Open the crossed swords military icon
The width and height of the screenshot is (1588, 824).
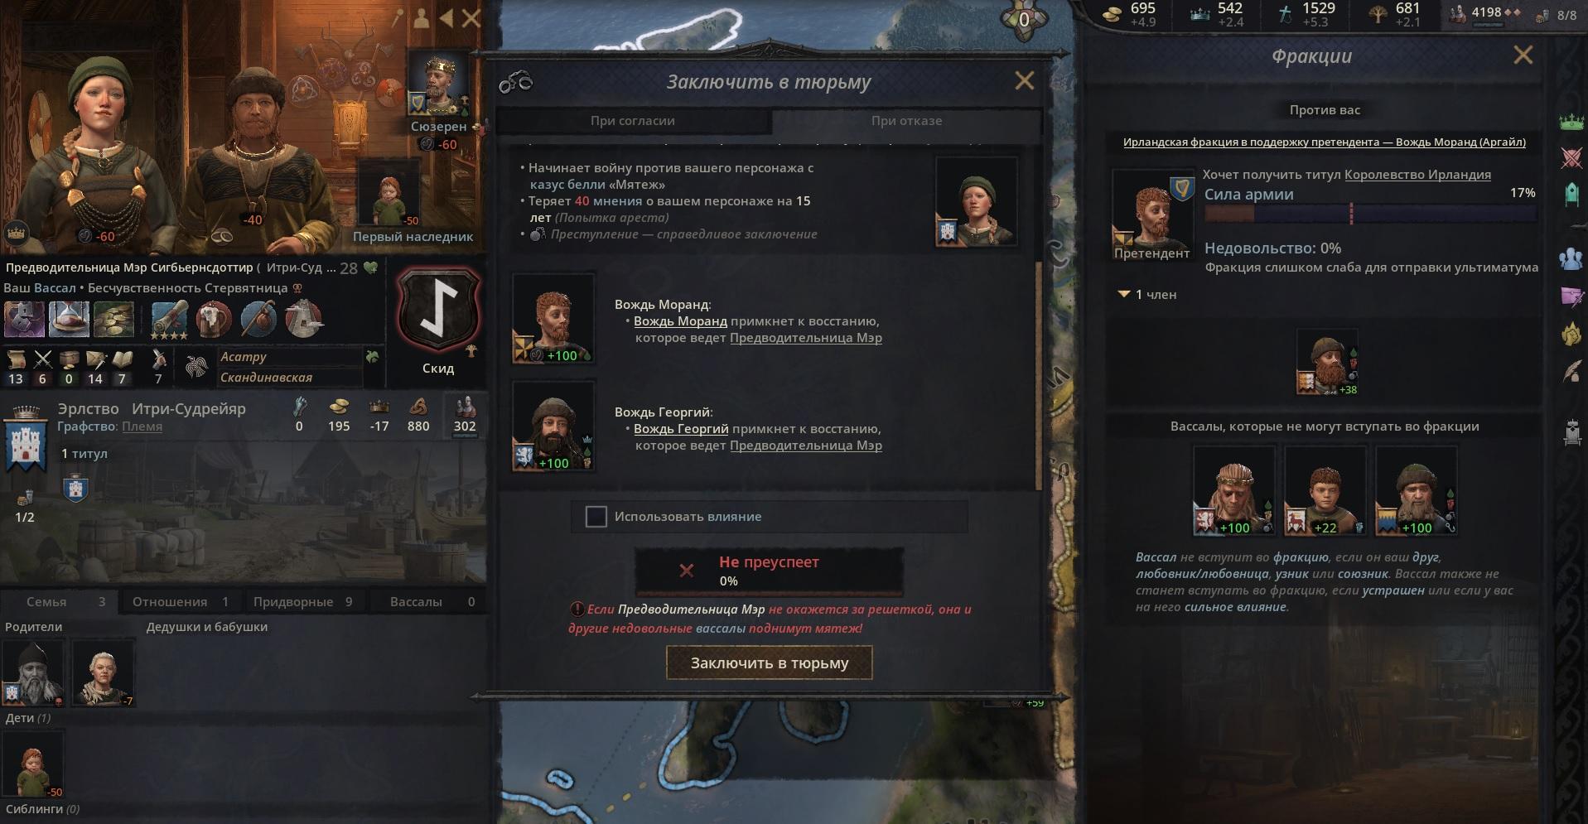[x=1571, y=157]
